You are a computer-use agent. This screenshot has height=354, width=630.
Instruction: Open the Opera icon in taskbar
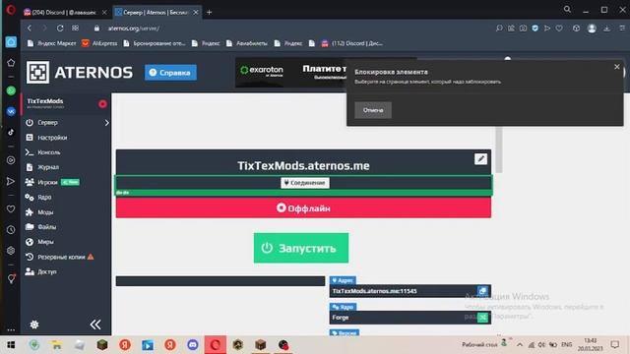[x=215, y=345]
